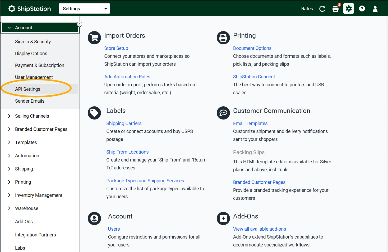The image size is (388, 252).
Task: Click the Import Orders cart icon
Action: point(94,38)
